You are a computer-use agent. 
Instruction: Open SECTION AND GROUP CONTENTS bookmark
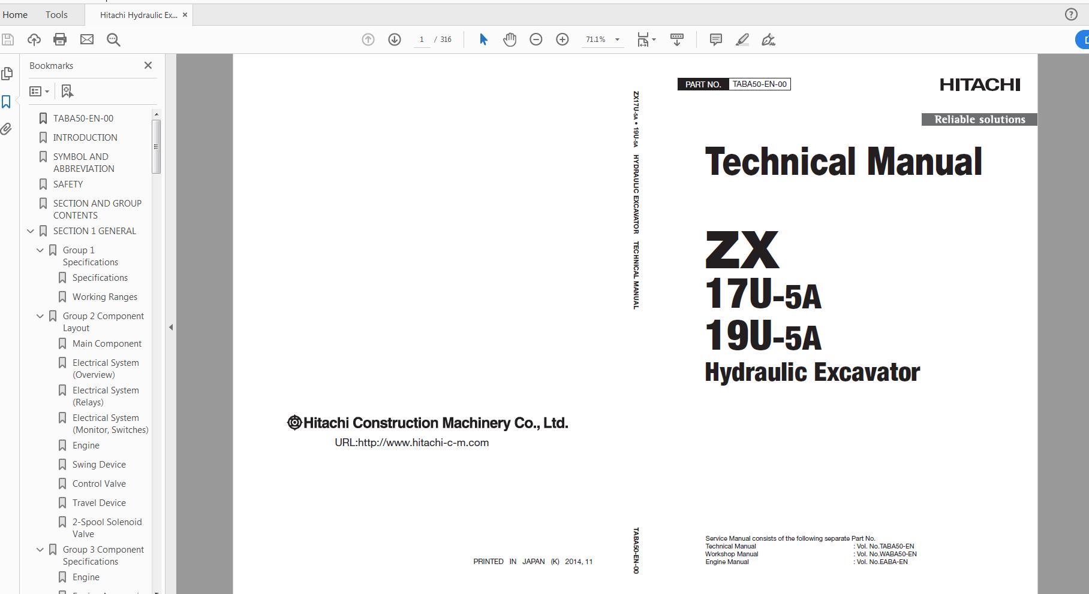click(x=97, y=210)
